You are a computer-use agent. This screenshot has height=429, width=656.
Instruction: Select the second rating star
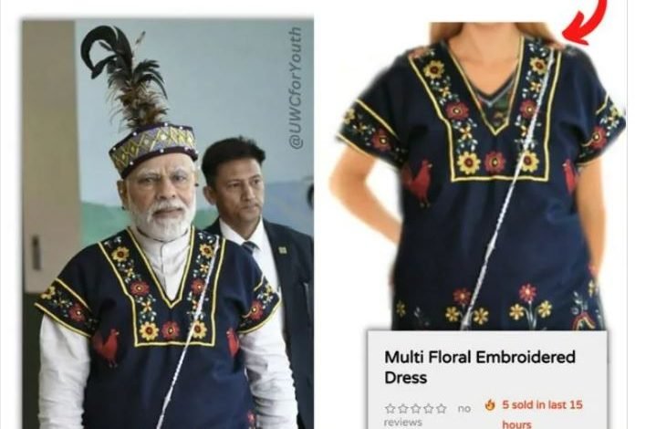tap(403, 408)
